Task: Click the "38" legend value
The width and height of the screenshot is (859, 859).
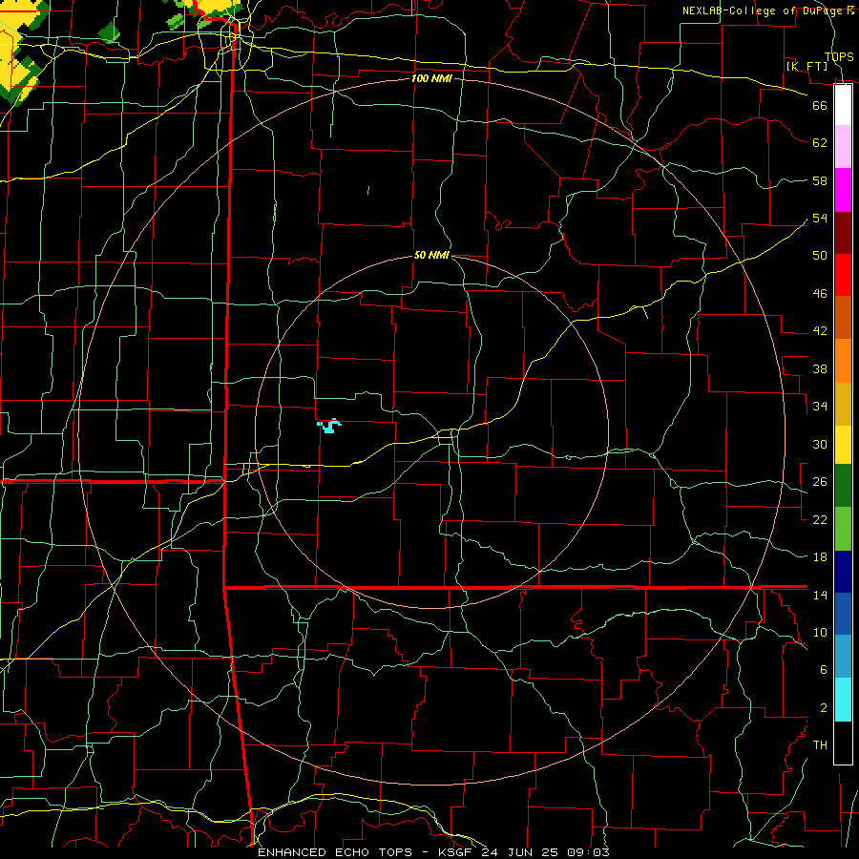Action: 820,369
